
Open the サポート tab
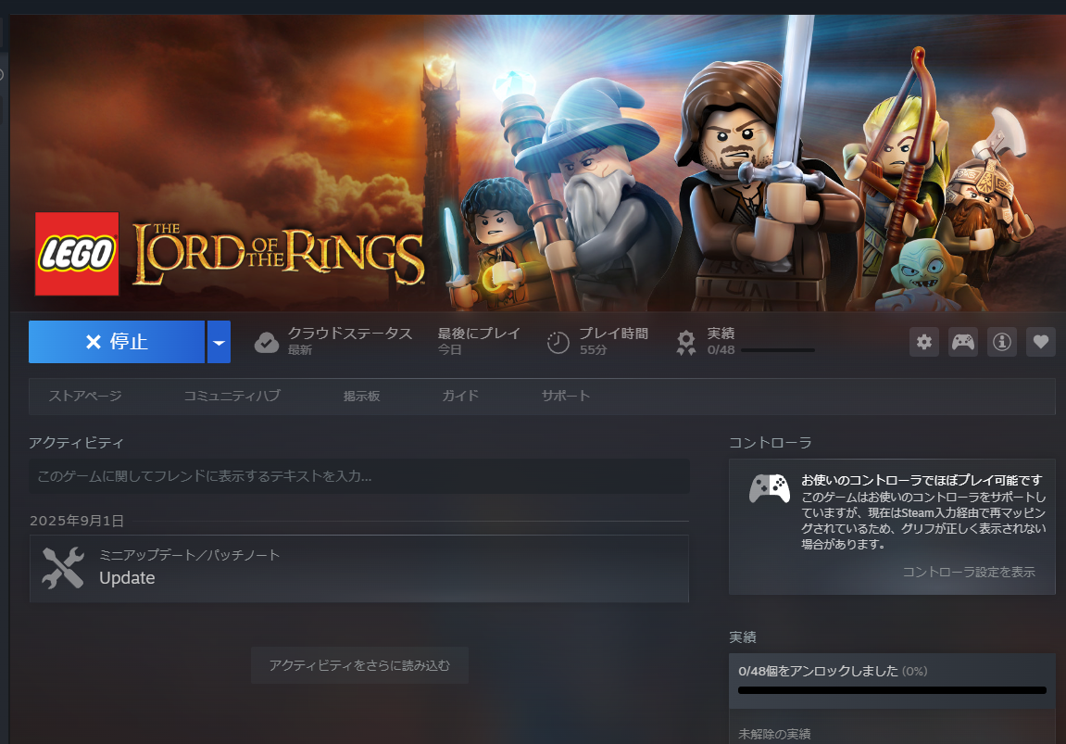coord(566,396)
